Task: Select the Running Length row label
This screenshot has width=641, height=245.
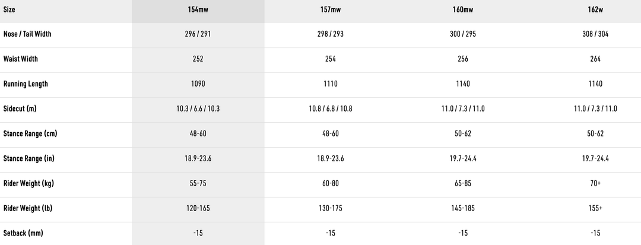Action: click(x=26, y=84)
